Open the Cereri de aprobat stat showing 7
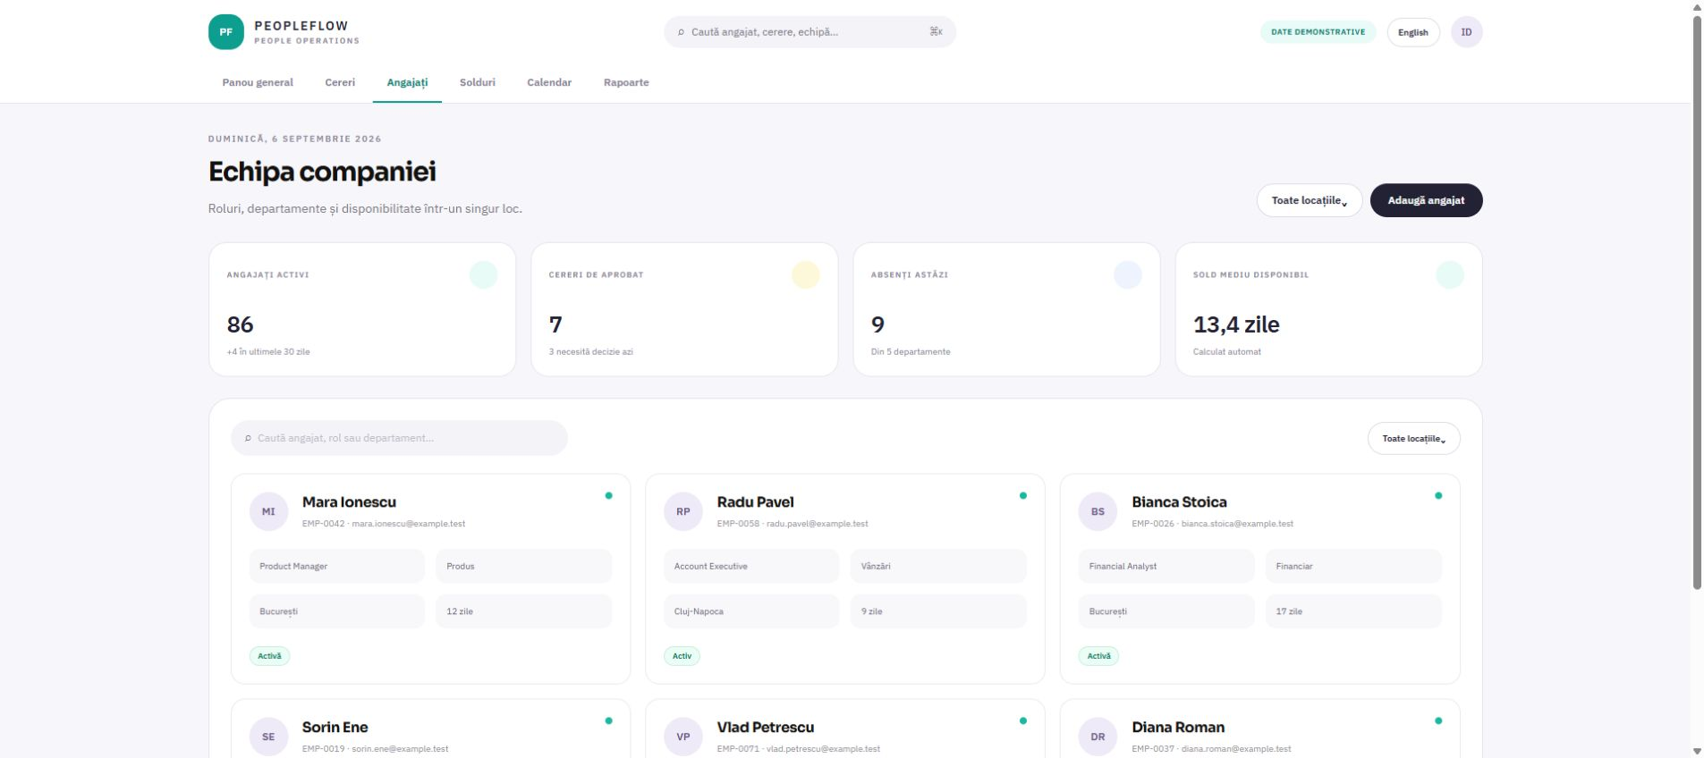Screen dimensions: 1704x758 (684, 309)
